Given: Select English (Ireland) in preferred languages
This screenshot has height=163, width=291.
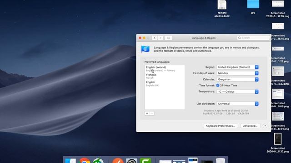Looking at the screenshot, I should (x=165, y=69).
